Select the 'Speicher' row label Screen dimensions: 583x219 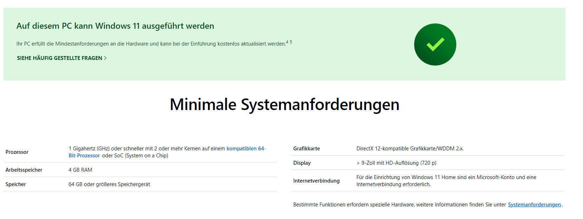(x=16, y=184)
